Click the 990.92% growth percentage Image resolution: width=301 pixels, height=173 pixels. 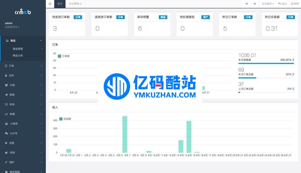286,60
